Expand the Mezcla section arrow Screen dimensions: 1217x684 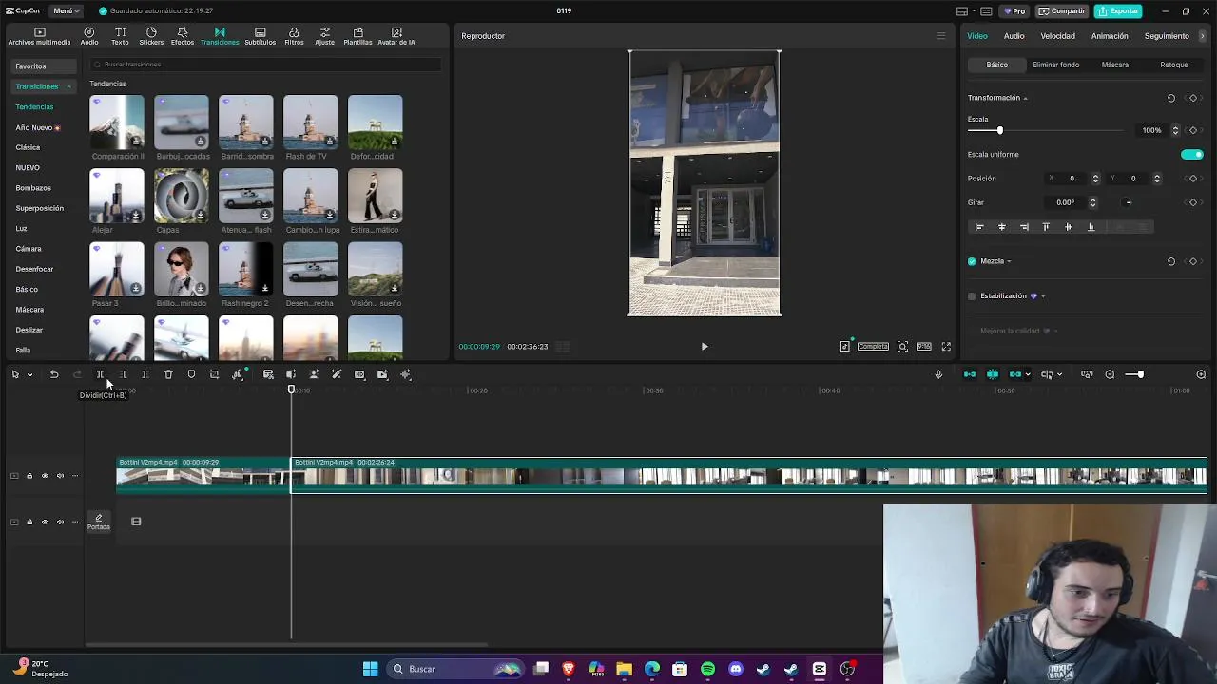[1009, 262]
